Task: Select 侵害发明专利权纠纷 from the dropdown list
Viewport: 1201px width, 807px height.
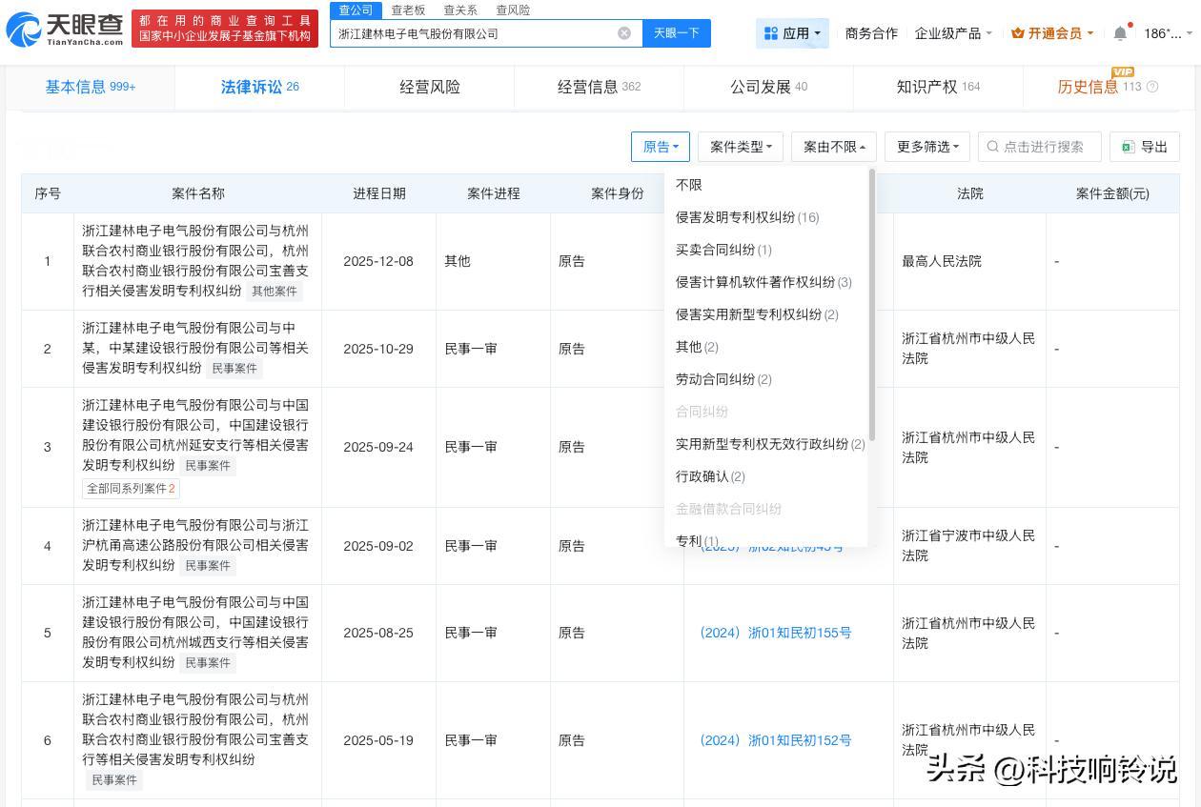Action: tap(746, 217)
